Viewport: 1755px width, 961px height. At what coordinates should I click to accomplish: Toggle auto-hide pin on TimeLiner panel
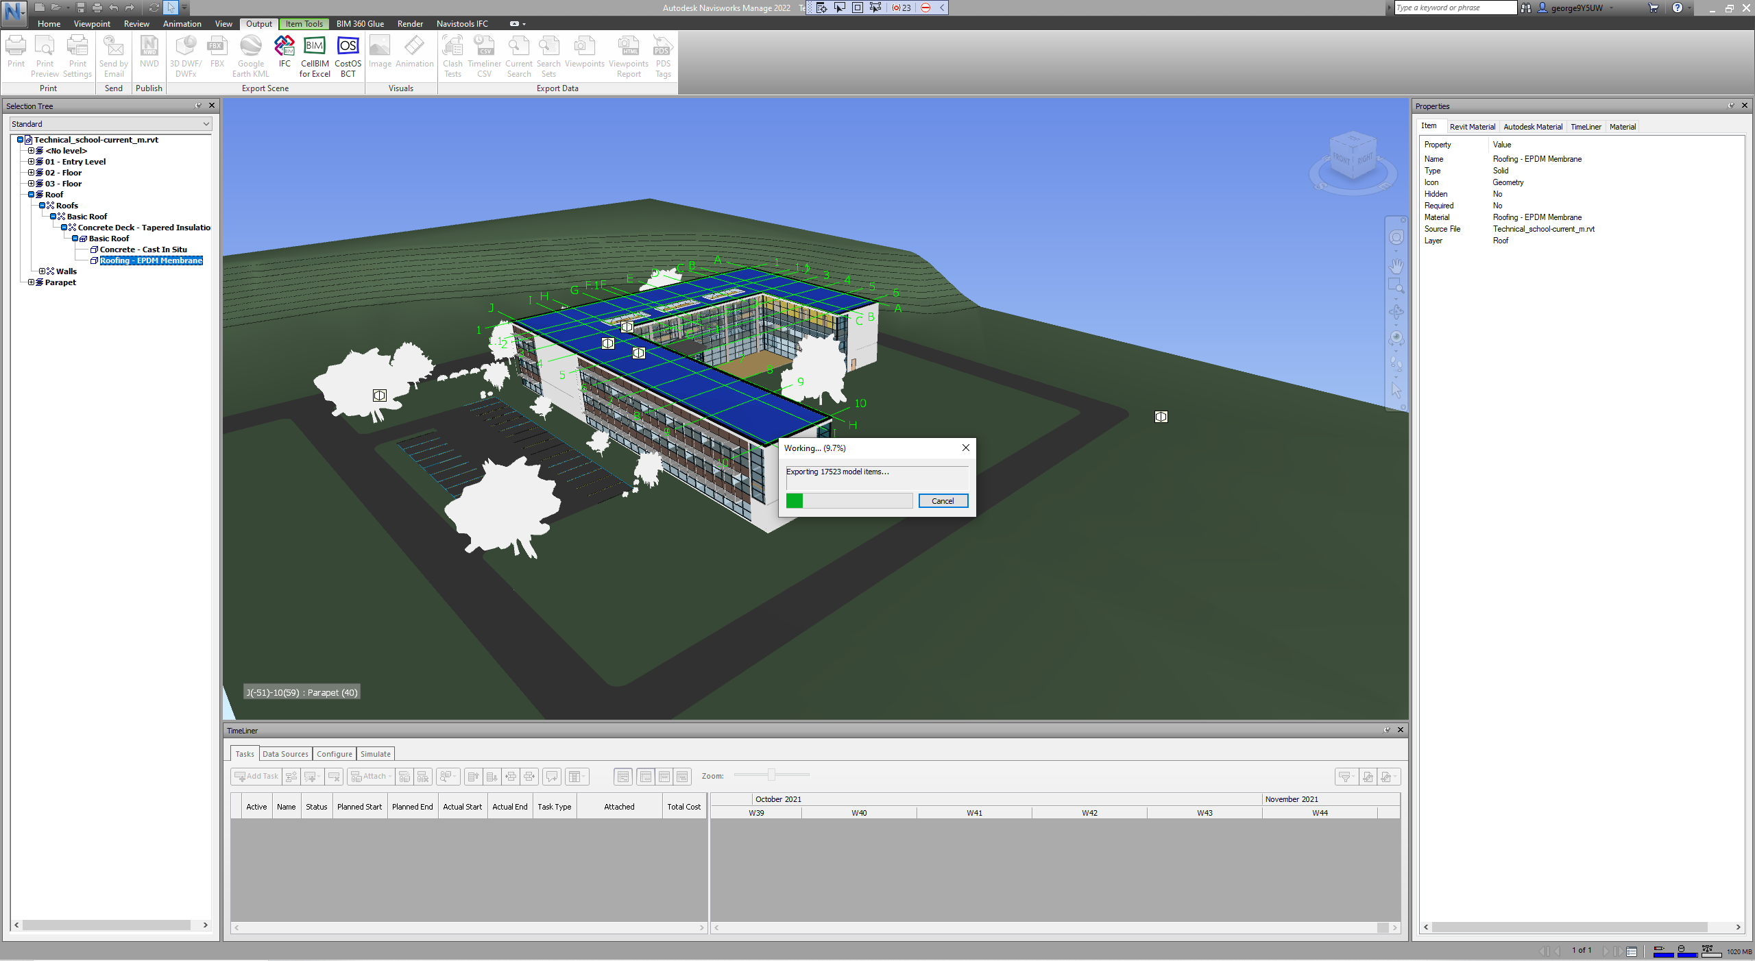(1387, 730)
